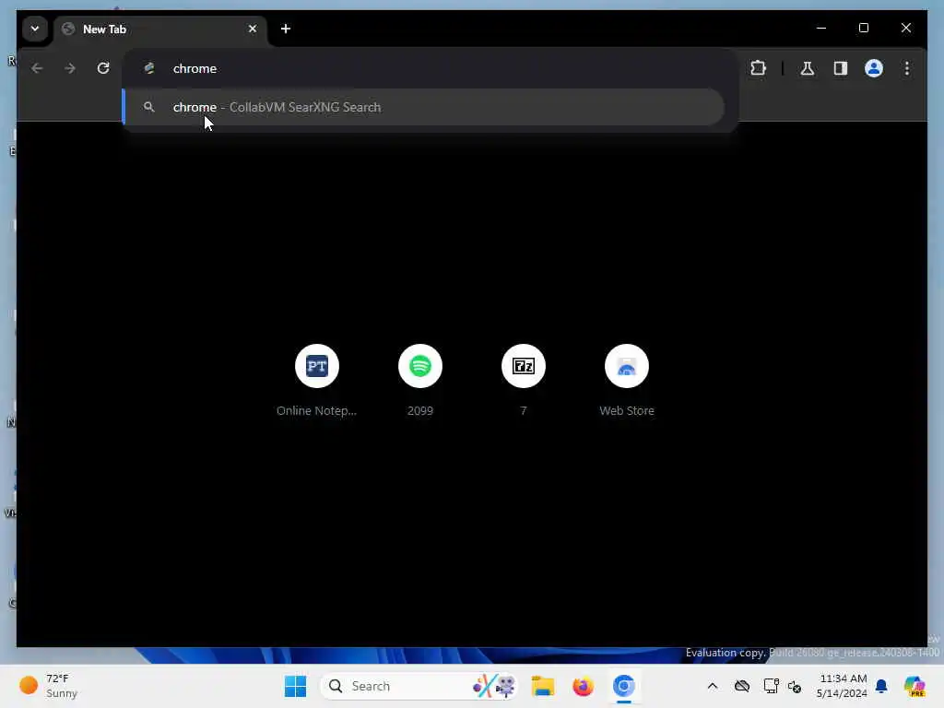
Task: Open the notifications bell
Action: tap(881, 686)
